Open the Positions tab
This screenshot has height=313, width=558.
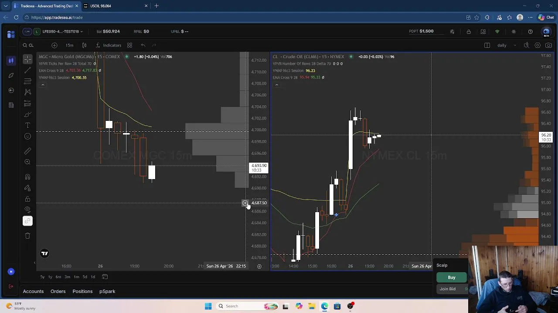[x=82, y=291]
